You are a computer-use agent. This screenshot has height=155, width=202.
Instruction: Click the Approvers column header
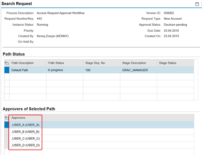tap(19, 118)
